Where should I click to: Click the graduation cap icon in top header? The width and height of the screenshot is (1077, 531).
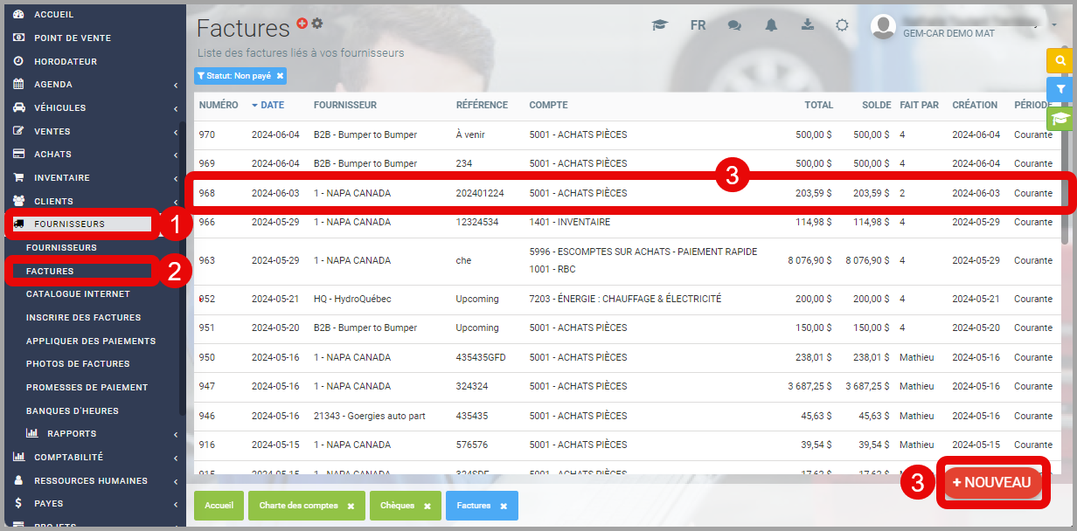659,25
